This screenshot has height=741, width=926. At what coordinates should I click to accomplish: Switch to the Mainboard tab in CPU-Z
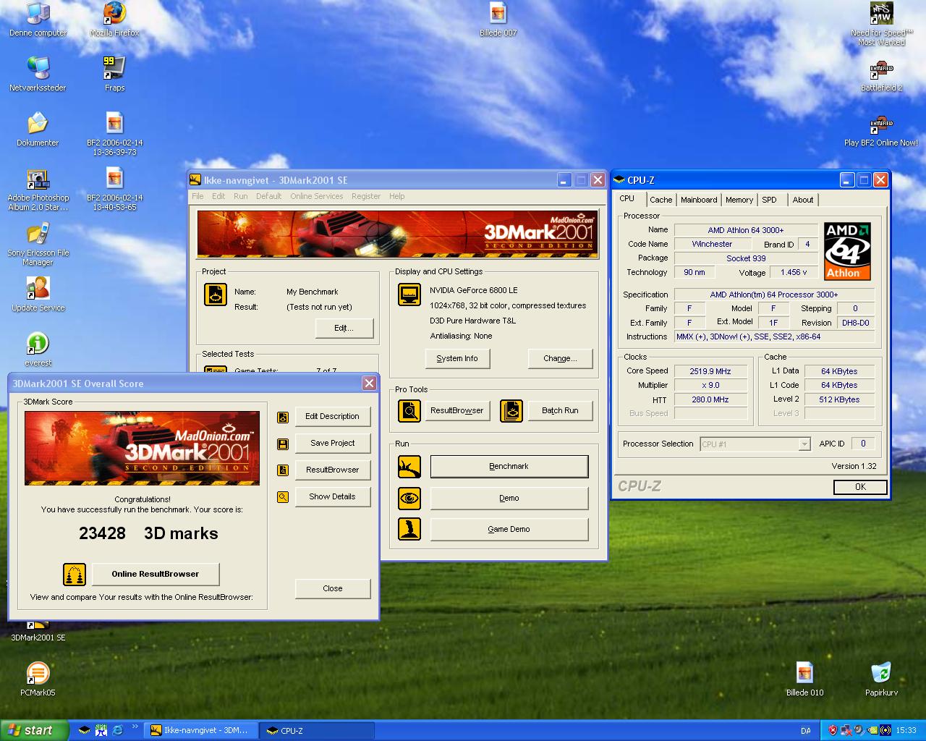tap(699, 200)
